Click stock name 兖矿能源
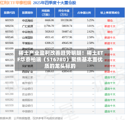125x120 pixels. [27, 66]
